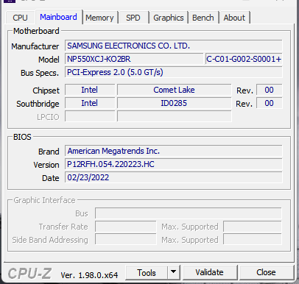
Task: Click the Close button
Action: (267, 272)
